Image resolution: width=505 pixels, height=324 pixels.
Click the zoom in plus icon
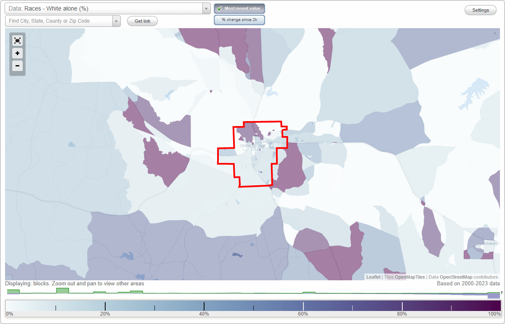pyautogui.click(x=17, y=53)
